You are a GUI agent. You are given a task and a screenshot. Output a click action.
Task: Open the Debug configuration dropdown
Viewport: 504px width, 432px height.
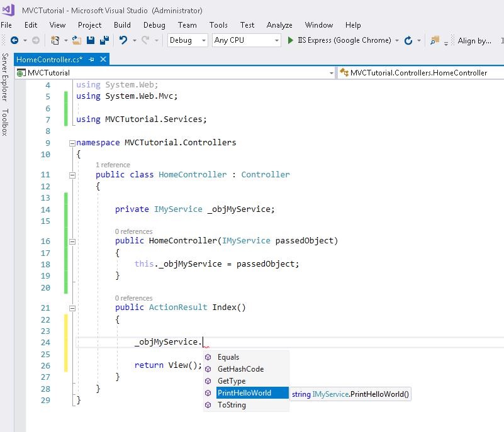188,40
